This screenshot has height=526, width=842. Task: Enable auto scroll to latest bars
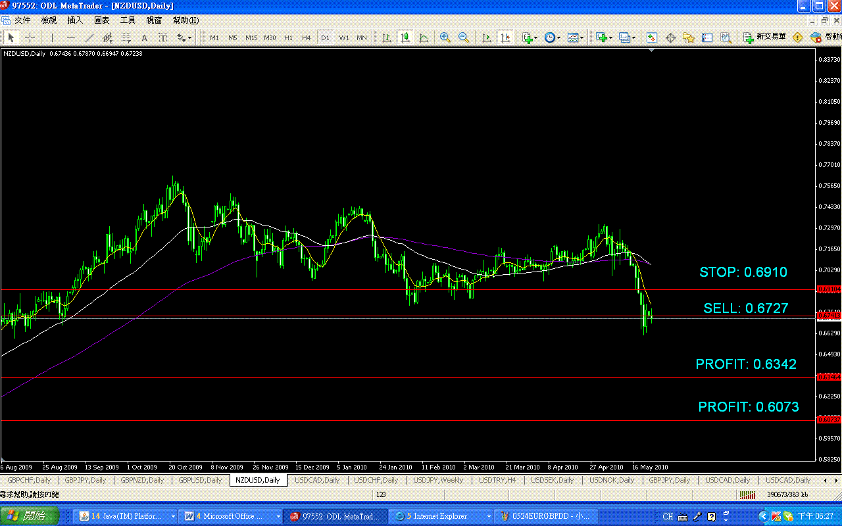click(485, 37)
